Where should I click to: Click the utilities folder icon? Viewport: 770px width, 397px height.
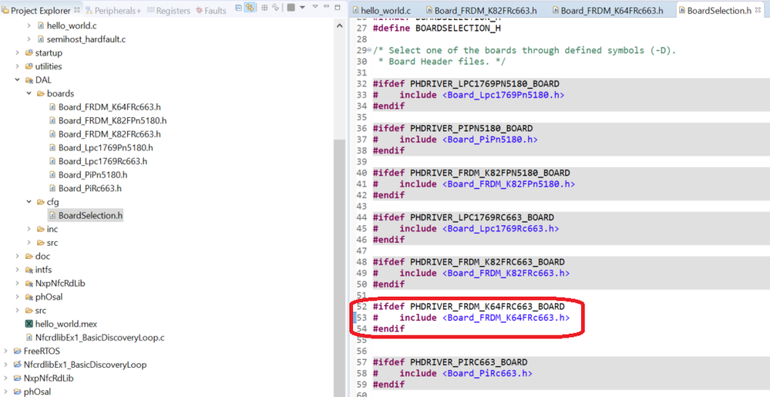pyautogui.click(x=29, y=66)
